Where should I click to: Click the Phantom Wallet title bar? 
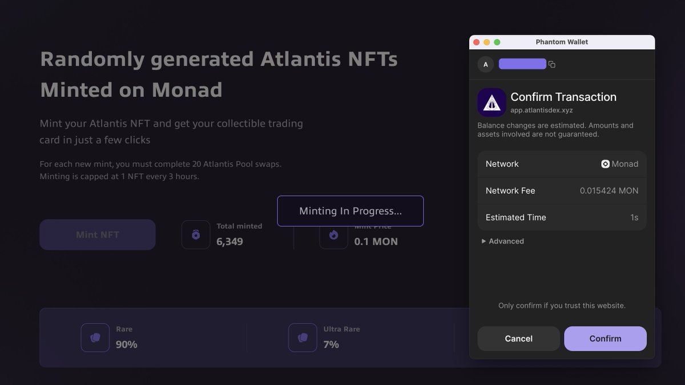tap(562, 42)
